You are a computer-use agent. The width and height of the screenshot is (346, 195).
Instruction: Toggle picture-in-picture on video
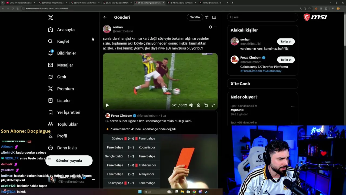point(206,105)
